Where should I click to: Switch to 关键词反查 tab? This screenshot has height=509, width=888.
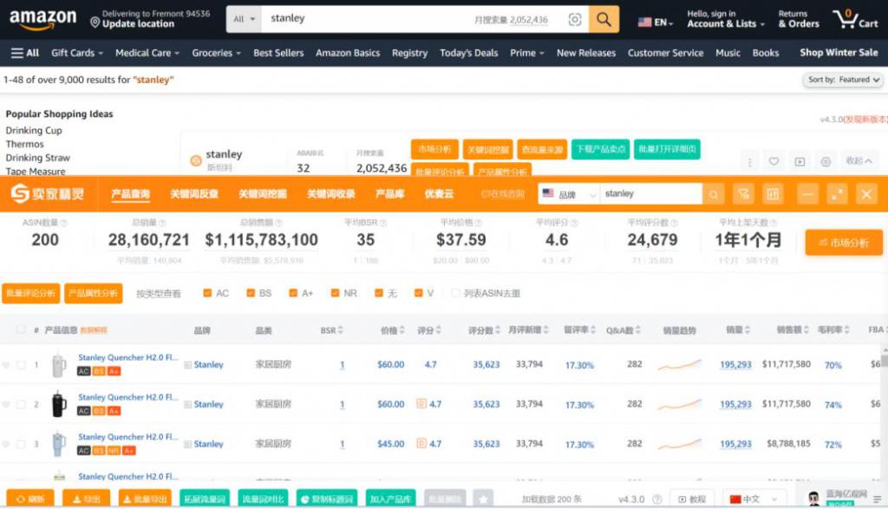pos(194,194)
